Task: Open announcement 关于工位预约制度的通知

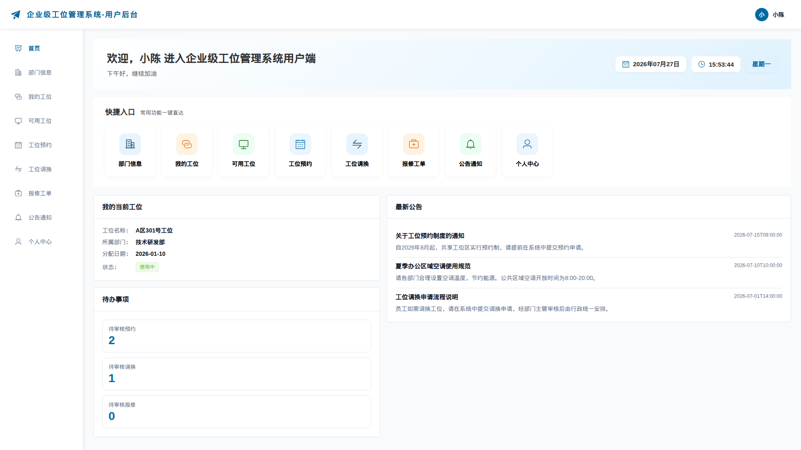Action: [x=430, y=236]
